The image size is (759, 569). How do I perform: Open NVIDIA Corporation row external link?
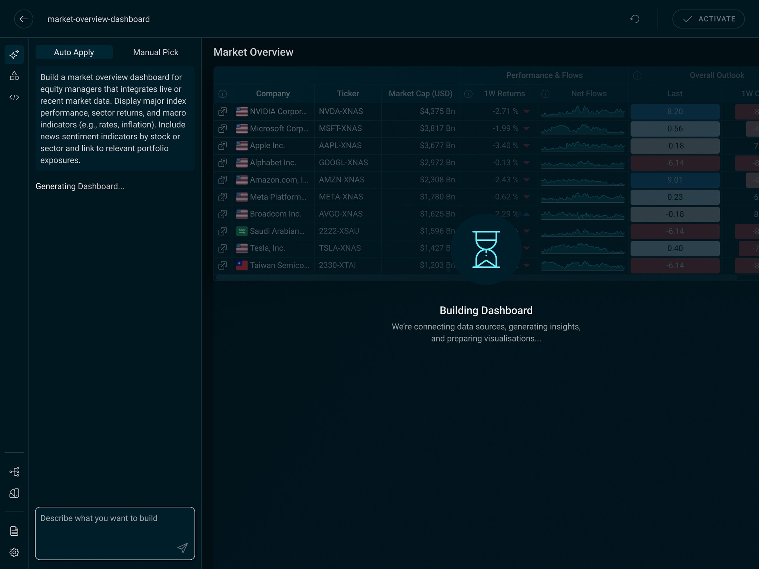click(x=222, y=112)
